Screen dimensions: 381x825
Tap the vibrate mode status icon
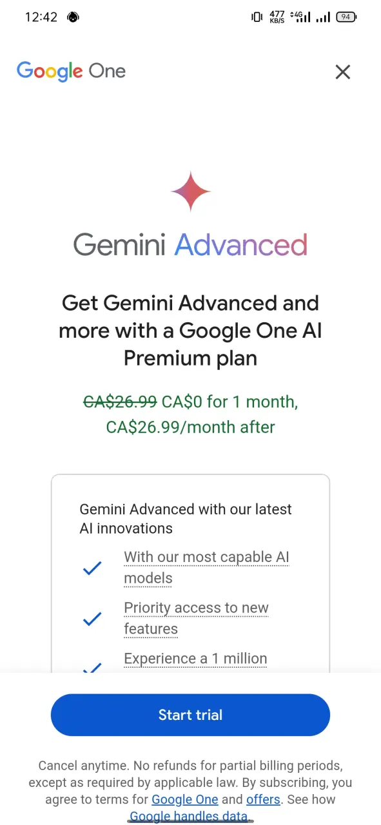coord(257,17)
